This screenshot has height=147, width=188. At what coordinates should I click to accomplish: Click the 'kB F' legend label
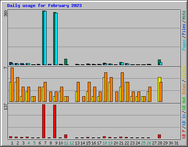pos(184,134)
